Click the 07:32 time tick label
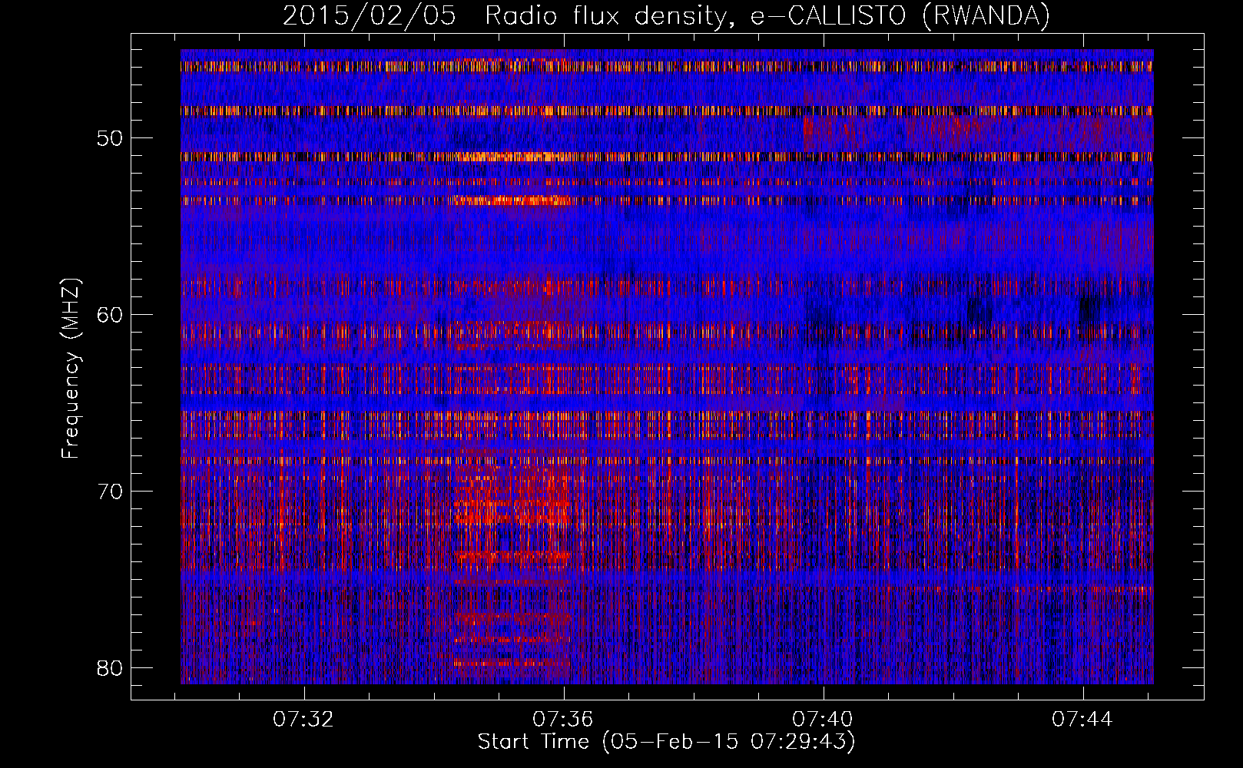The height and width of the screenshot is (768, 1243). (x=304, y=720)
